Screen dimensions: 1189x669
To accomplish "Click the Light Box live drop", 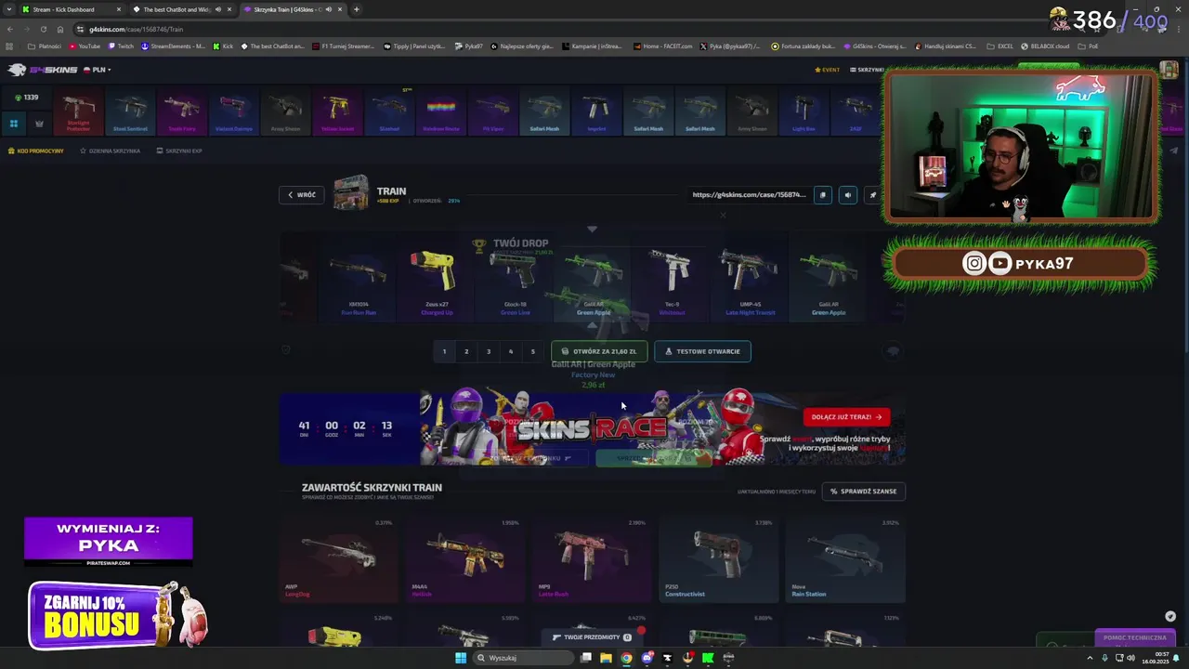I will 804,111.
